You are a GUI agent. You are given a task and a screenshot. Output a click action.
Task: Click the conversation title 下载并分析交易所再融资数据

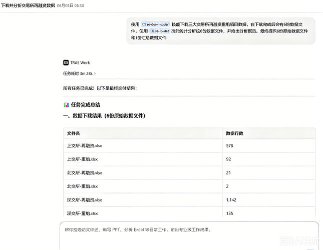pos(28,5)
